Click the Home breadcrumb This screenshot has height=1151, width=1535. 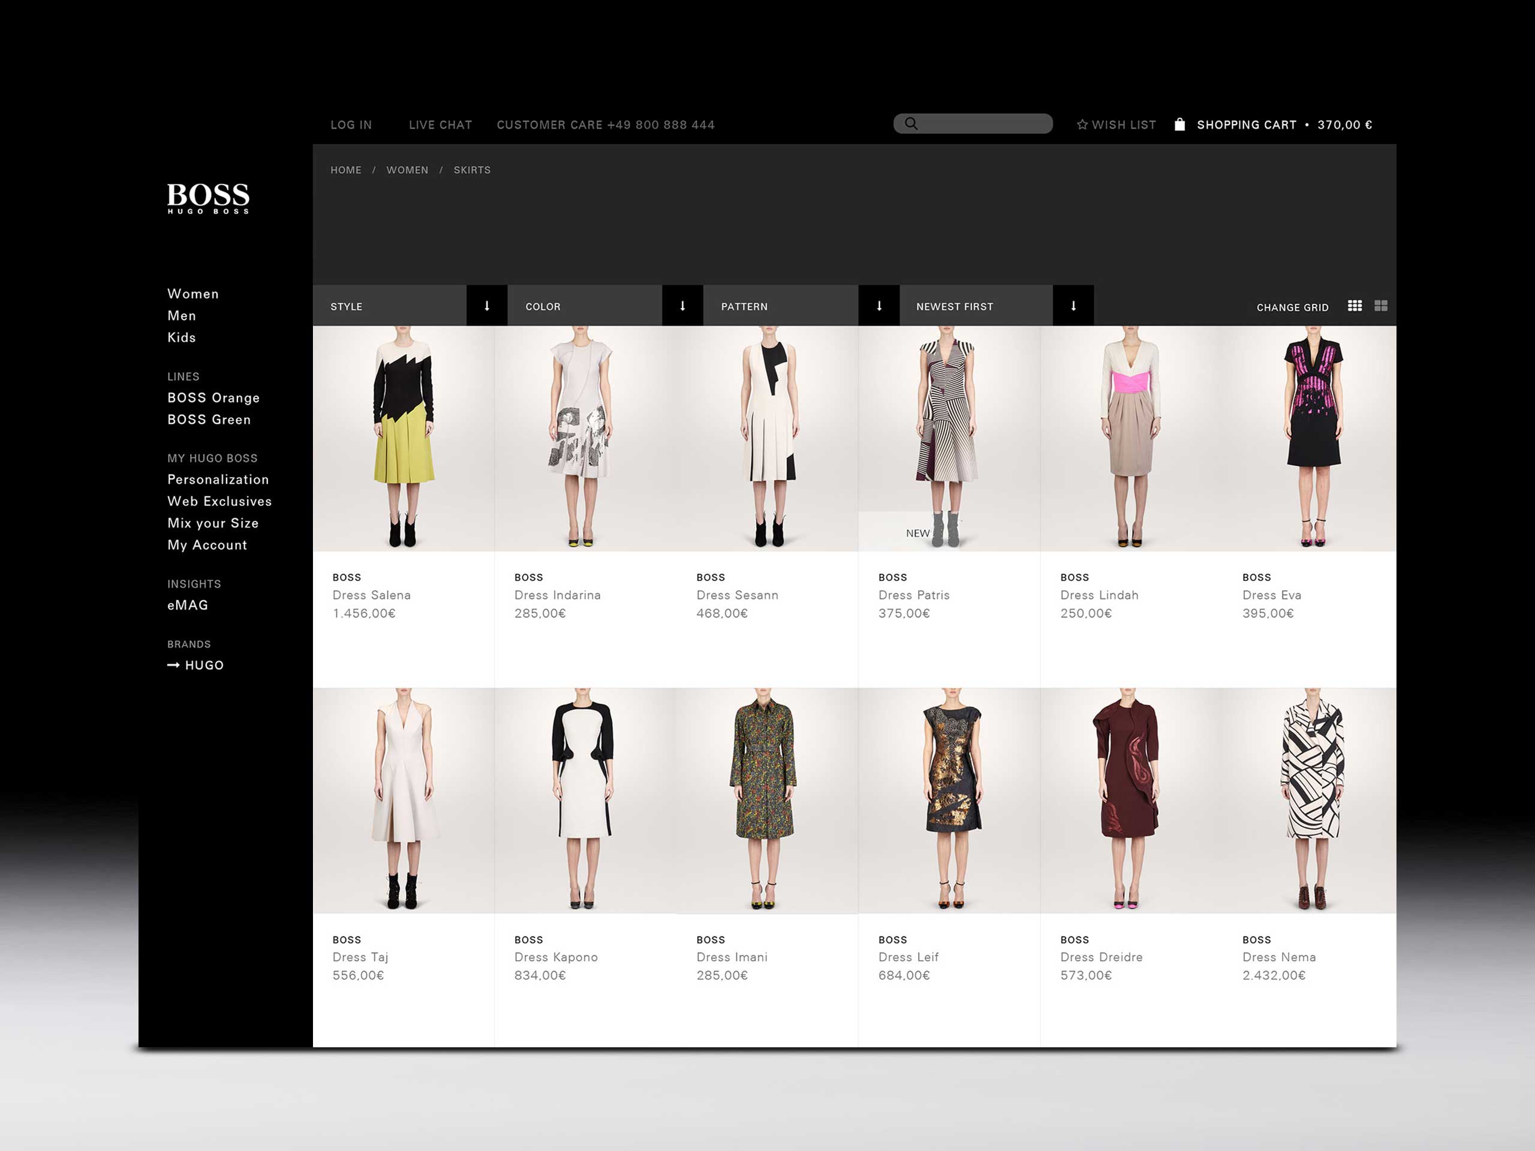point(345,170)
